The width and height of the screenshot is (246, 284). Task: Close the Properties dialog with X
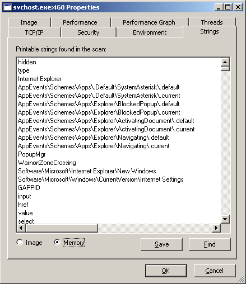click(x=238, y=7)
